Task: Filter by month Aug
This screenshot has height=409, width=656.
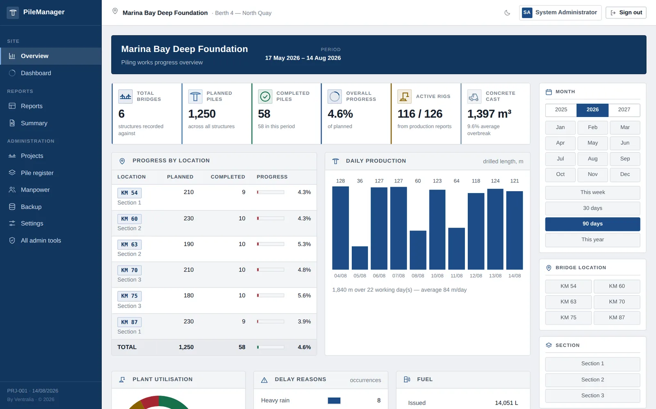Action: pyautogui.click(x=592, y=159)
